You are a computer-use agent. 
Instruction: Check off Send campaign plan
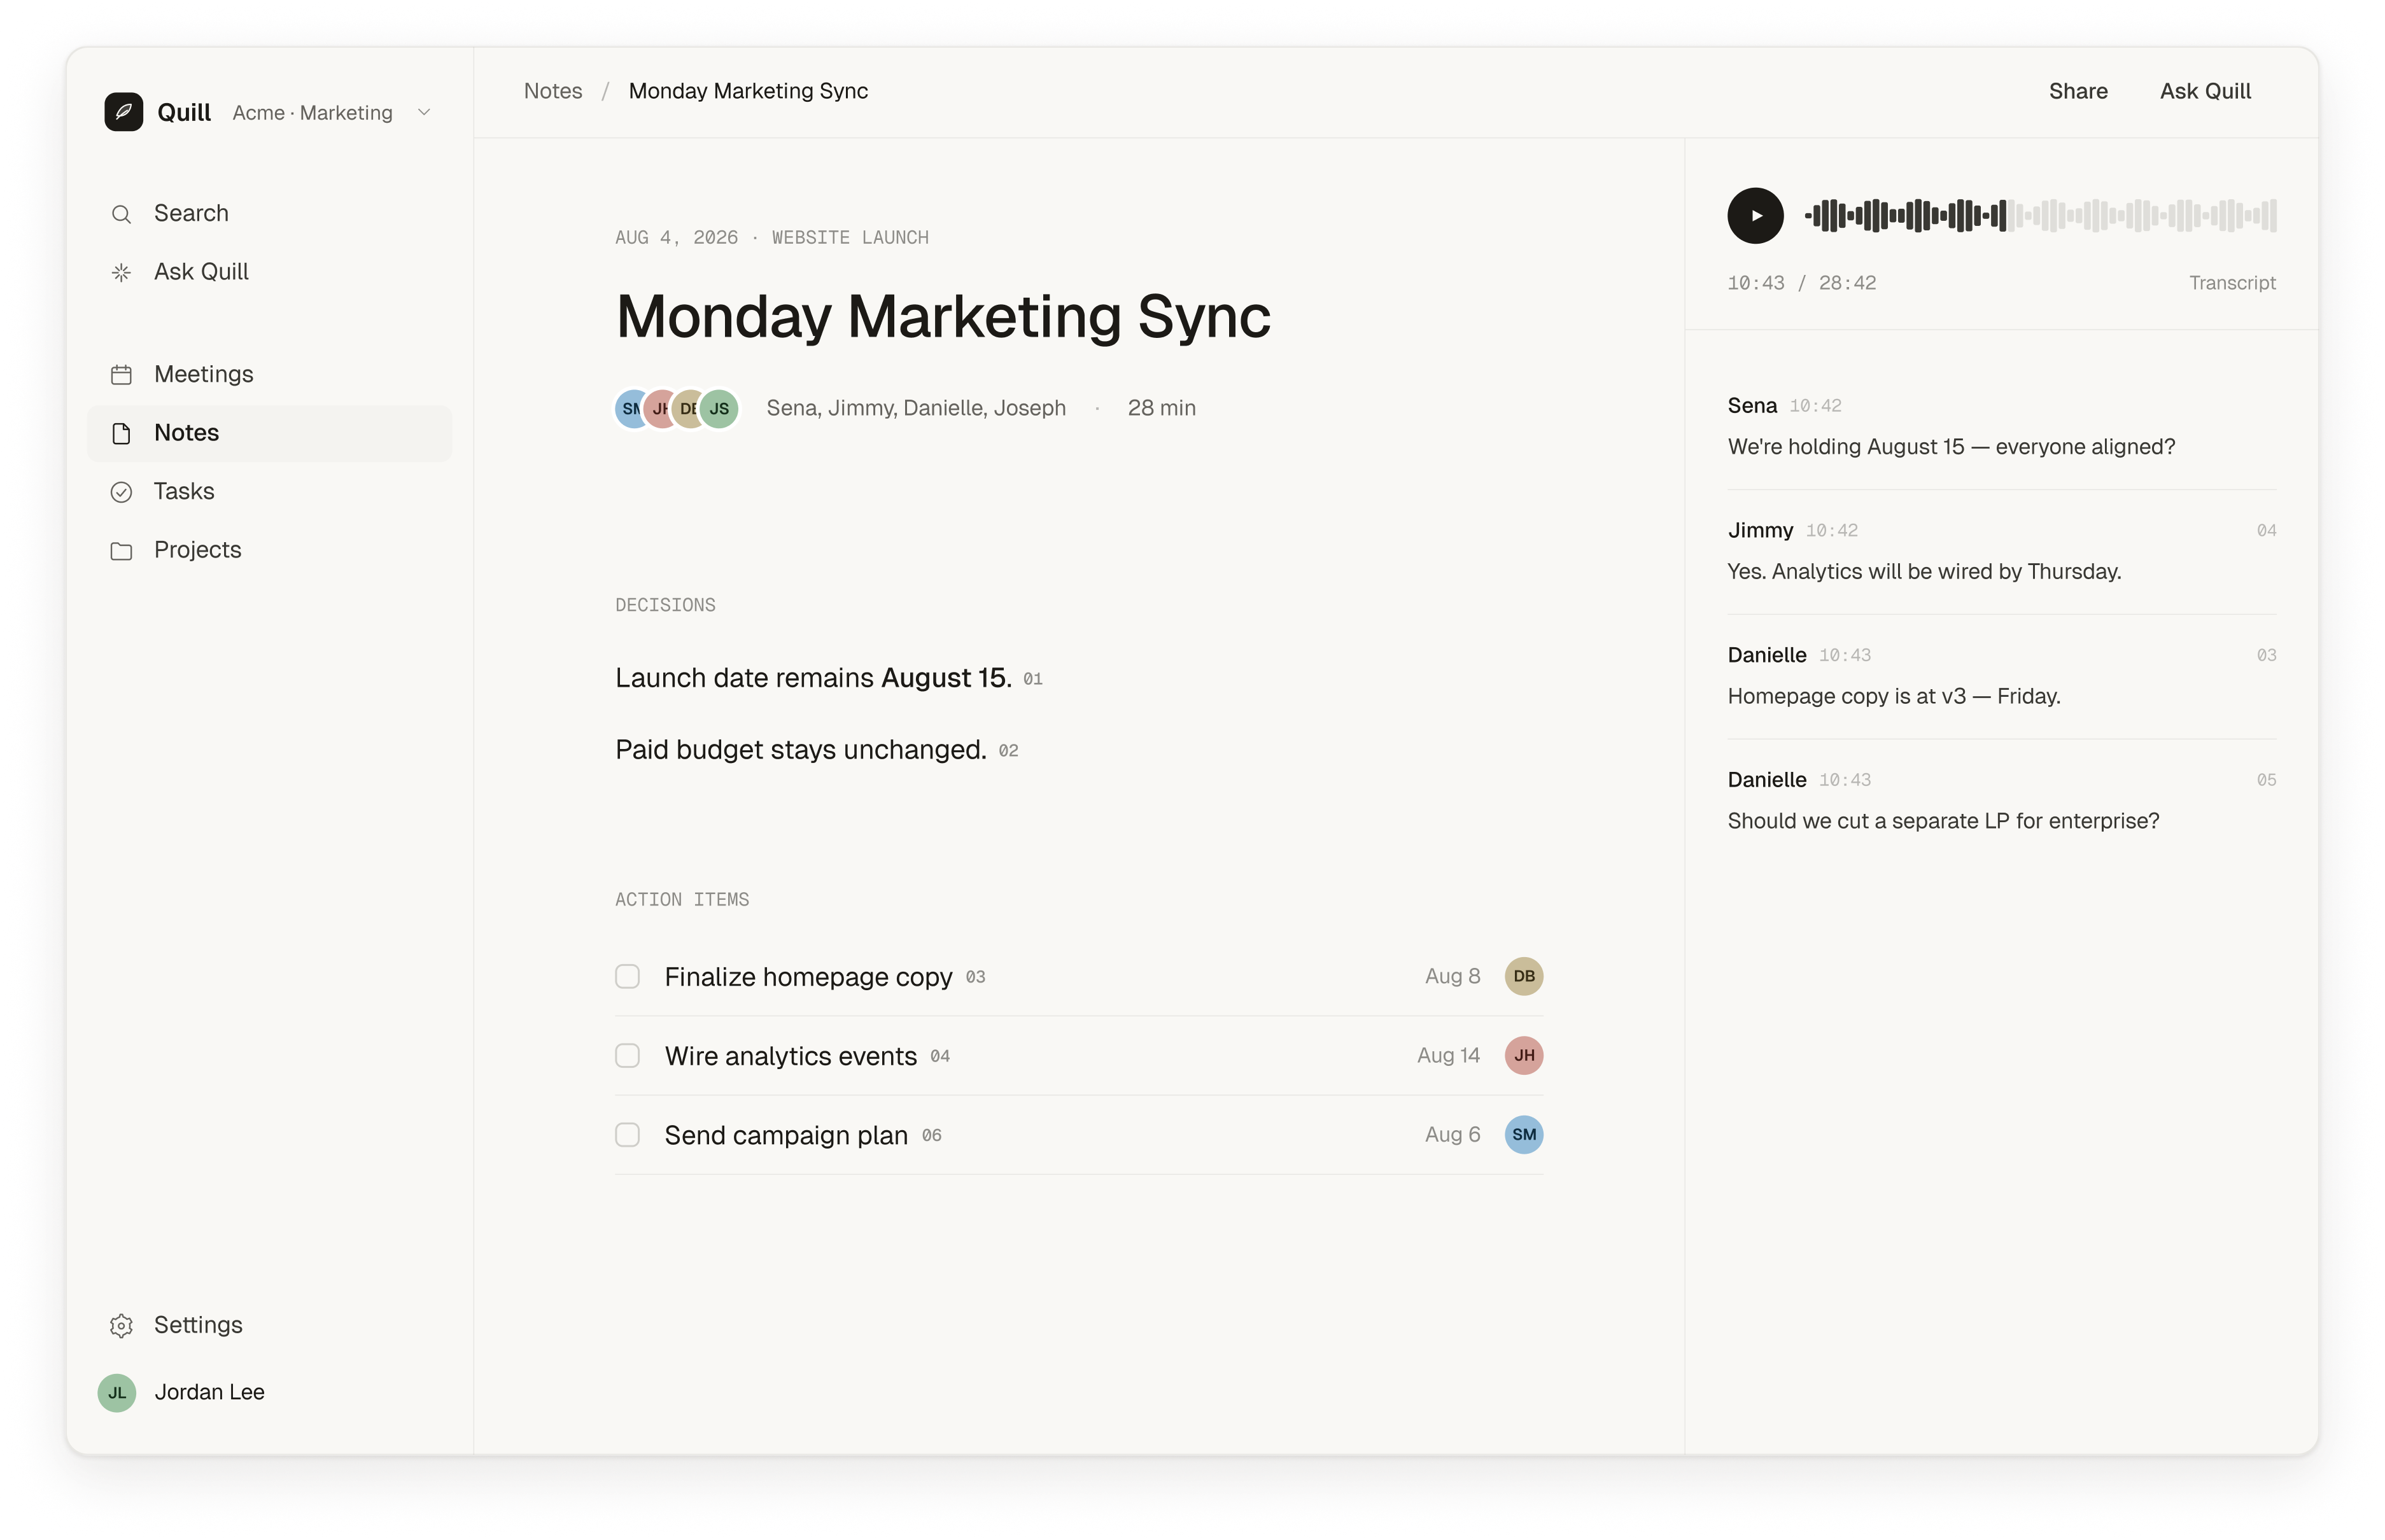627,1135
